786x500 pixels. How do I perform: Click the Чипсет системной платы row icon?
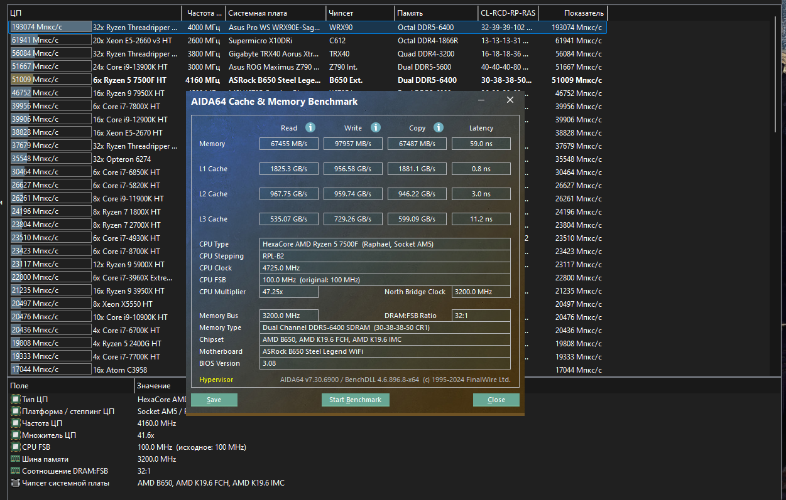click(15, 483)
